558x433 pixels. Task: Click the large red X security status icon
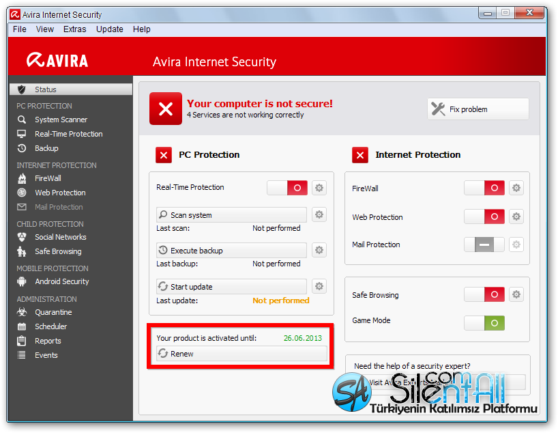[166, 109]
